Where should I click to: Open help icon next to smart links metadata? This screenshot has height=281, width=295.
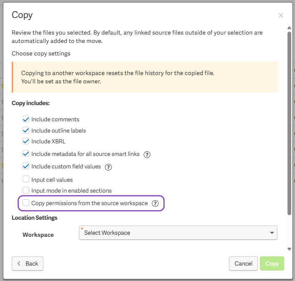[147, 155]
